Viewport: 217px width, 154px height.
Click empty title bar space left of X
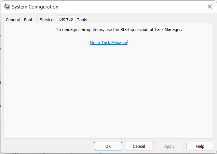pos(131,7)
